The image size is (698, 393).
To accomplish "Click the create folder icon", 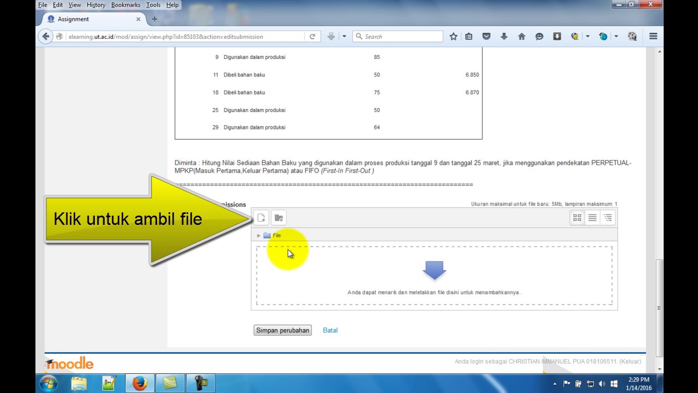I will click(279, 218).
